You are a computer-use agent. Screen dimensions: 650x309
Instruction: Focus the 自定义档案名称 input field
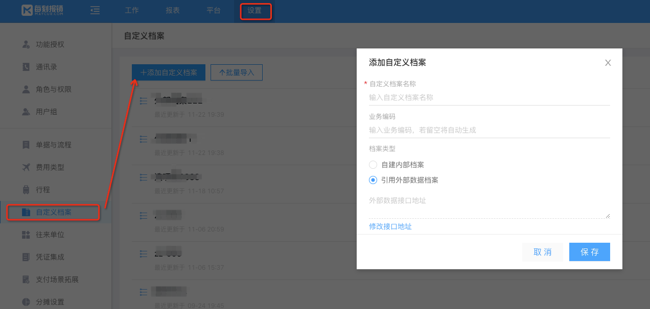[x=489, y=97]
